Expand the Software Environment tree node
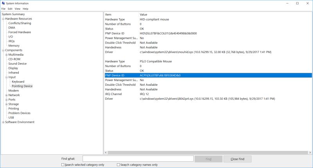The image size is (313, 168). point(3,122)
